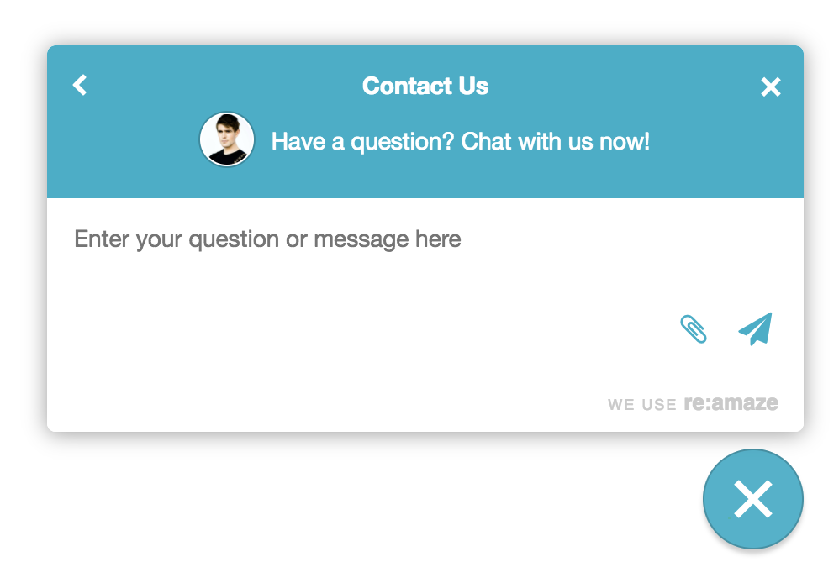
Task: Click the Contact Us title
Action: coord(425,86)
